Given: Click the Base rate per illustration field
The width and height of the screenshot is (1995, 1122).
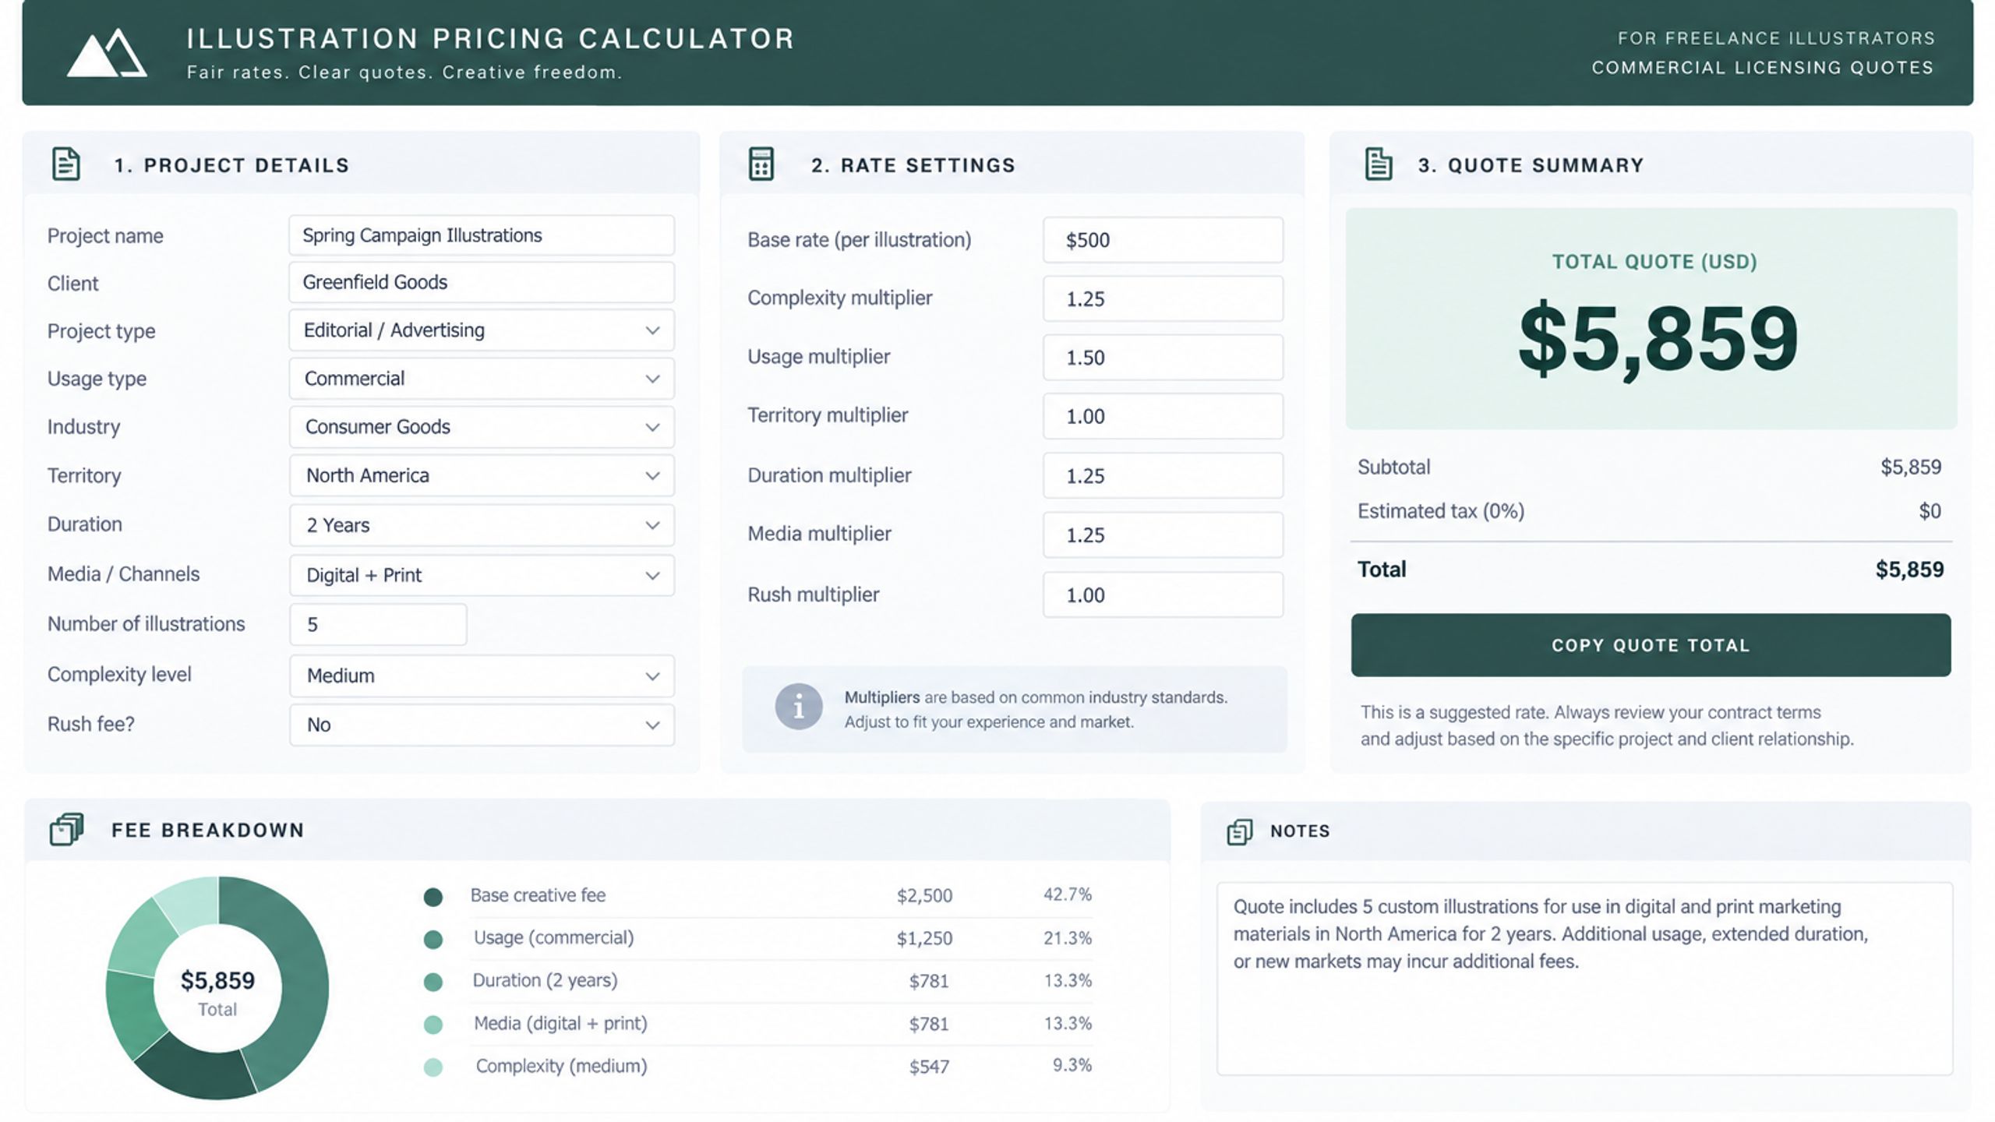Looking at the screenshot, I should click(x=1163, y=240).
